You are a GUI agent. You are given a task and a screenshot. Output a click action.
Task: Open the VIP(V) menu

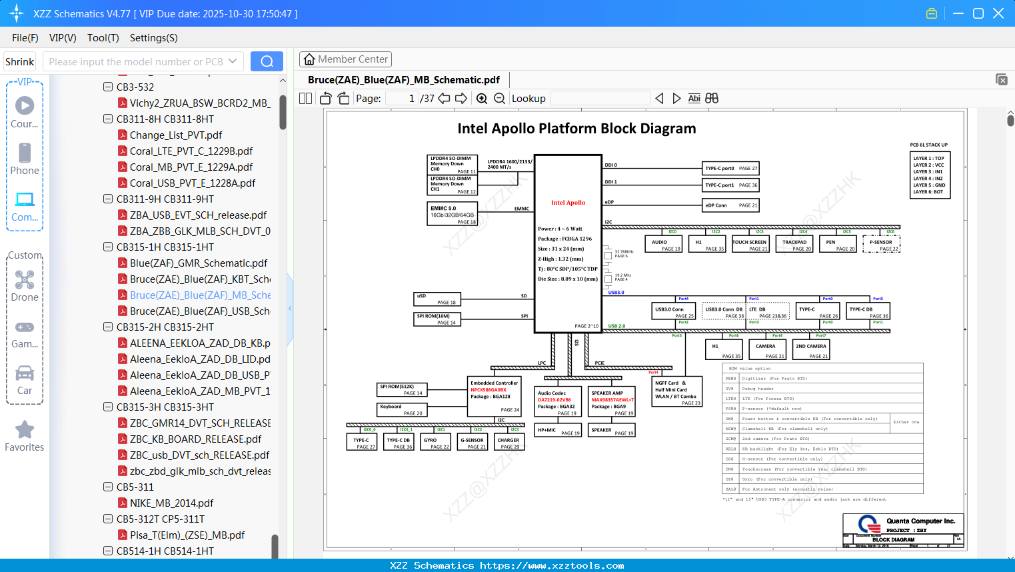pos(63,38)
